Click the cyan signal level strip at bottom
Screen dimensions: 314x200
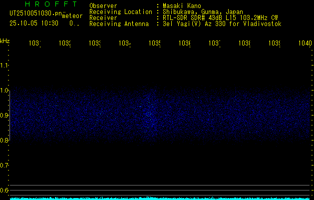pos(160,198)
